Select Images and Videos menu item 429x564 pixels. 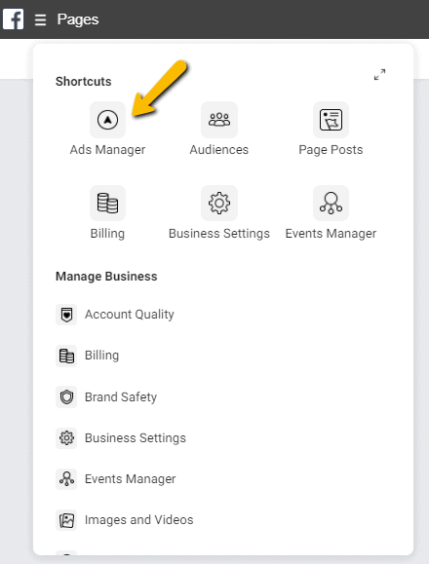point(138,520)
